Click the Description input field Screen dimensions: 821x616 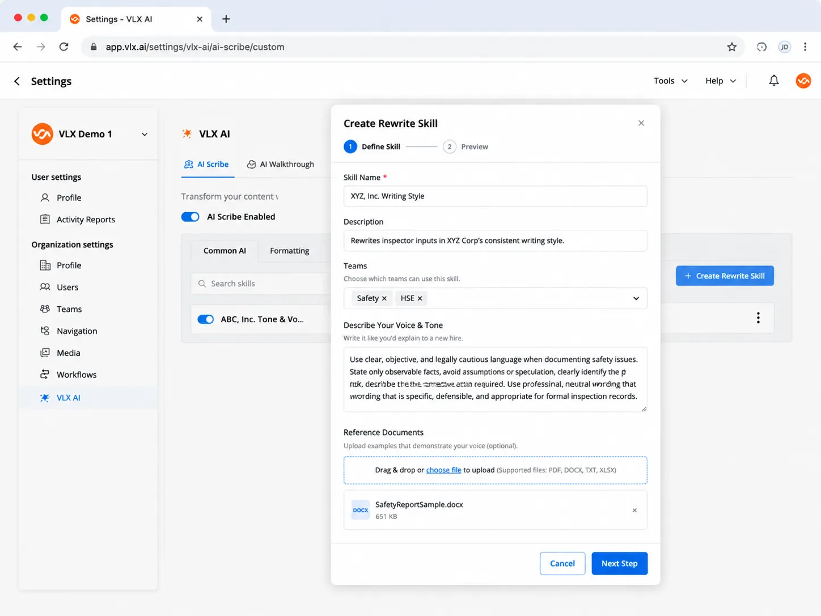pyautogui.click(x=495, y=241)
